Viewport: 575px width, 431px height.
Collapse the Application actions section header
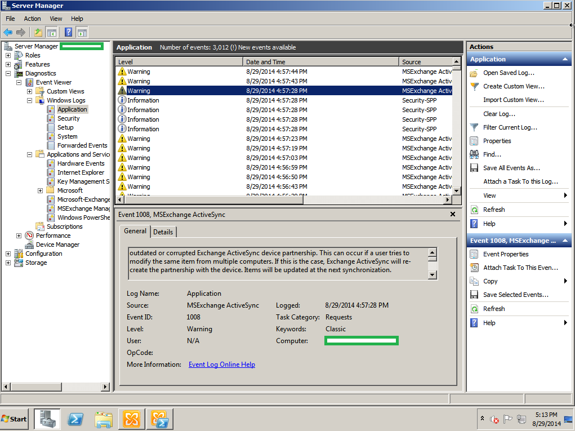565,59
